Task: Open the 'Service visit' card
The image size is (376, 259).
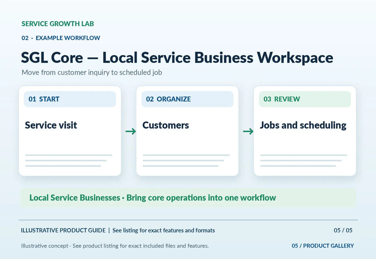Action: pyautogui.click(x=70, y=131)
